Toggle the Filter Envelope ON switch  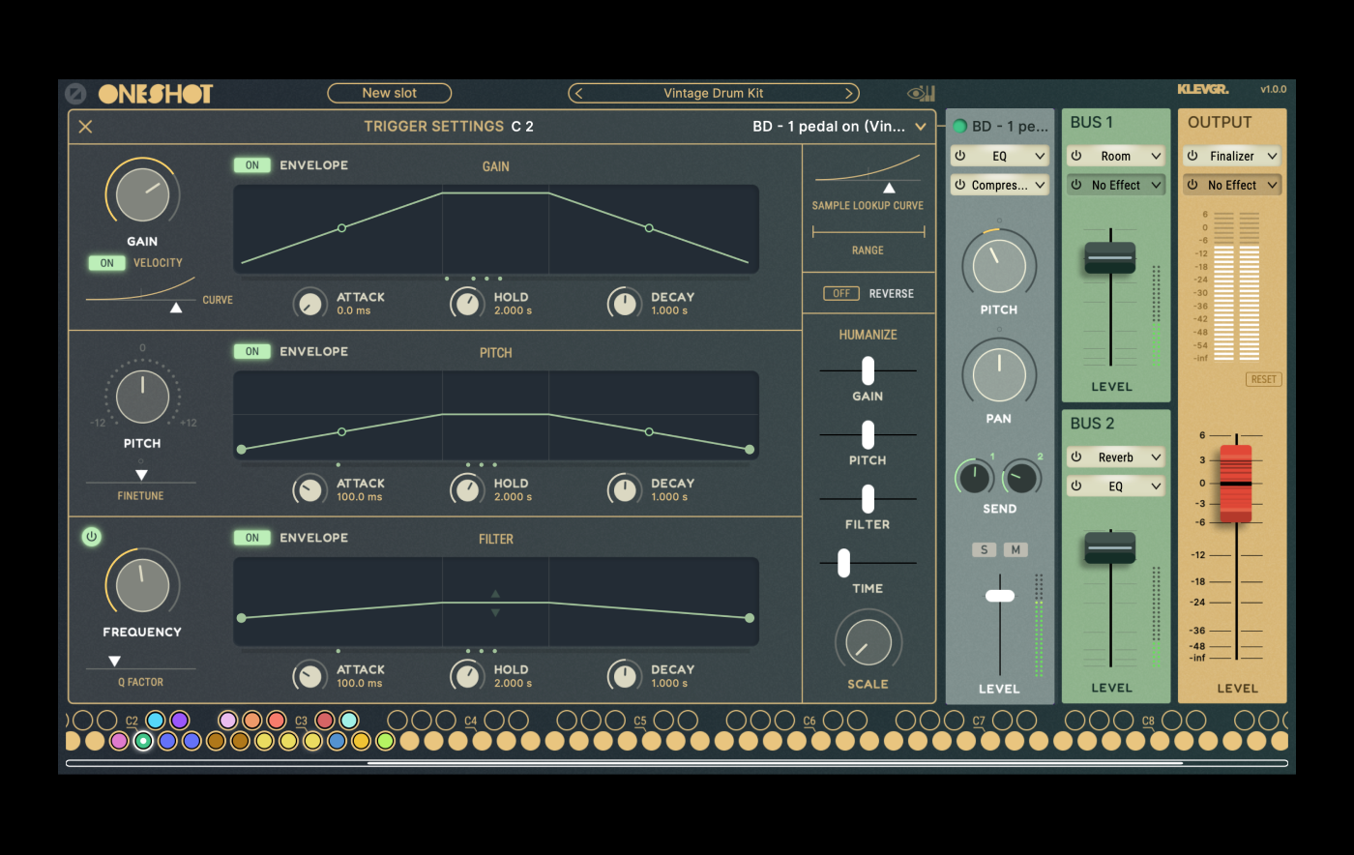(x=252, y=538)
